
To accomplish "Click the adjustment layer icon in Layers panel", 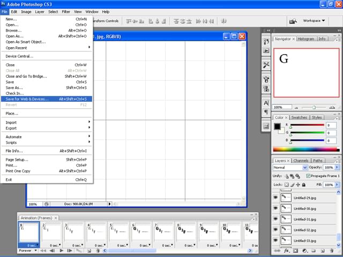I will click(x=305, y=251).
